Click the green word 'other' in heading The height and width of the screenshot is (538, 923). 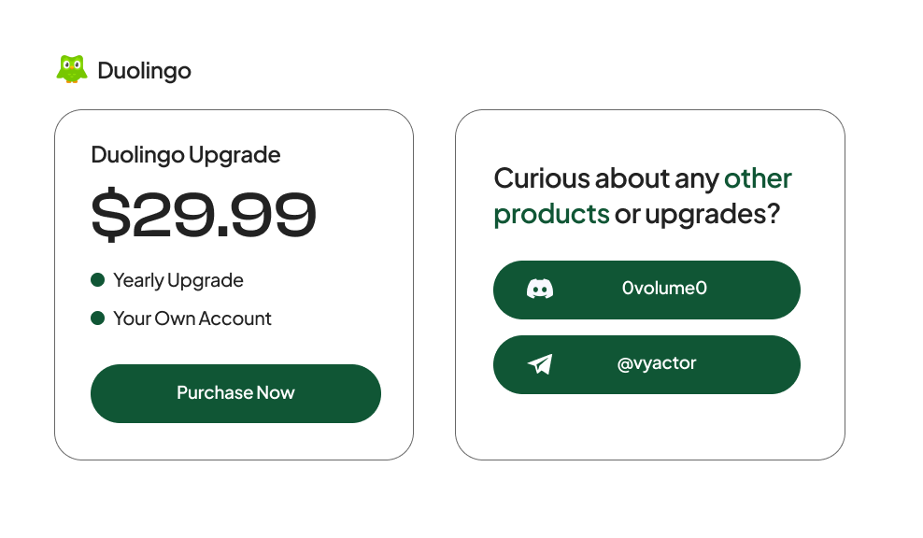click(x=758, y=177)
